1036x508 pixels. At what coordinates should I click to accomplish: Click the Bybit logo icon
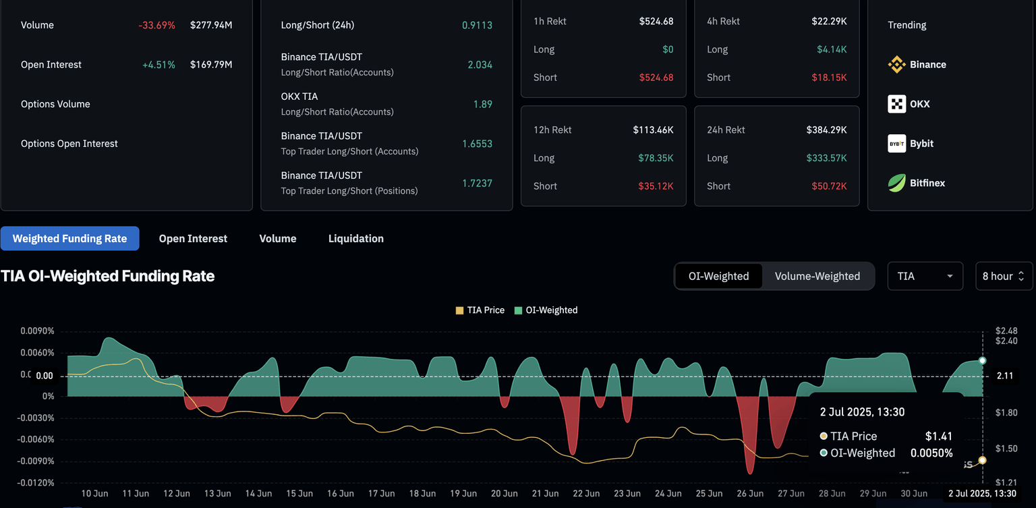pyautogui.click(x=896, y=144)
